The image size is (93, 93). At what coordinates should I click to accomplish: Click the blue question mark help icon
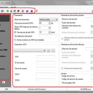[27, 11]
